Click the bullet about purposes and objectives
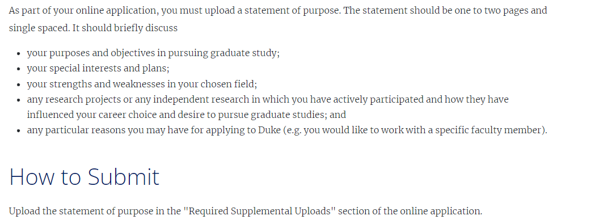 153,53
